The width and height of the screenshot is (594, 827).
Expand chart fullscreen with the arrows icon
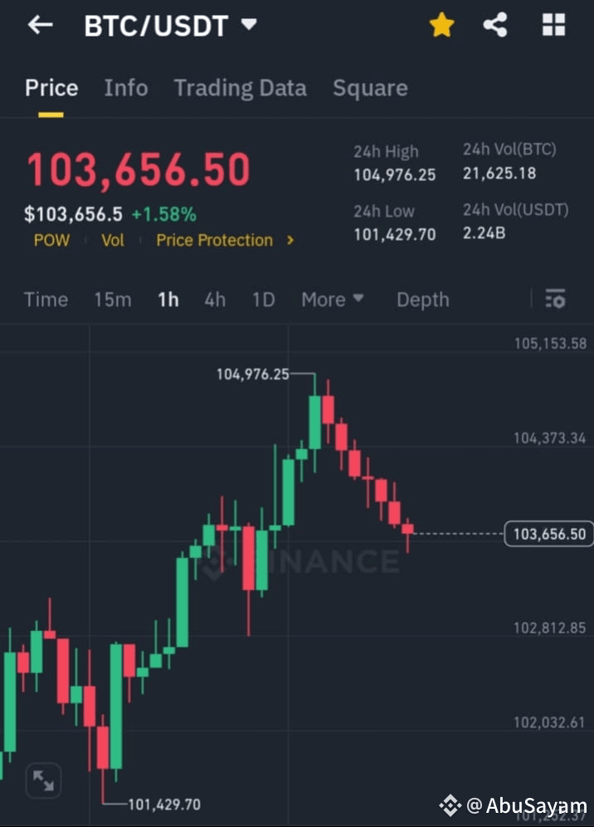pos(43,781)
